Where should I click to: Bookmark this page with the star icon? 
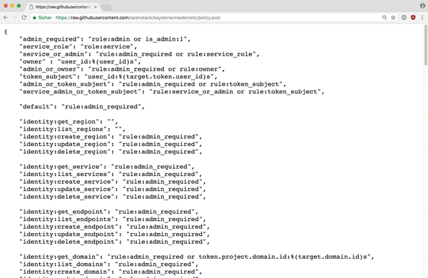(x=393, y=17)
